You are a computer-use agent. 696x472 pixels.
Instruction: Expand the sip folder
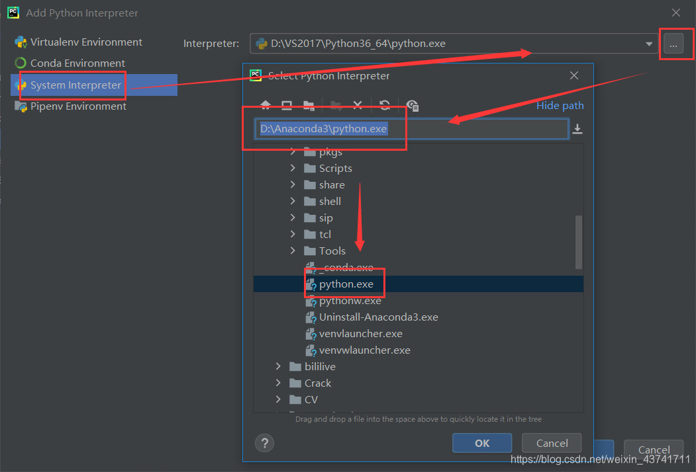pyautogui.click(x=293, y=217)
